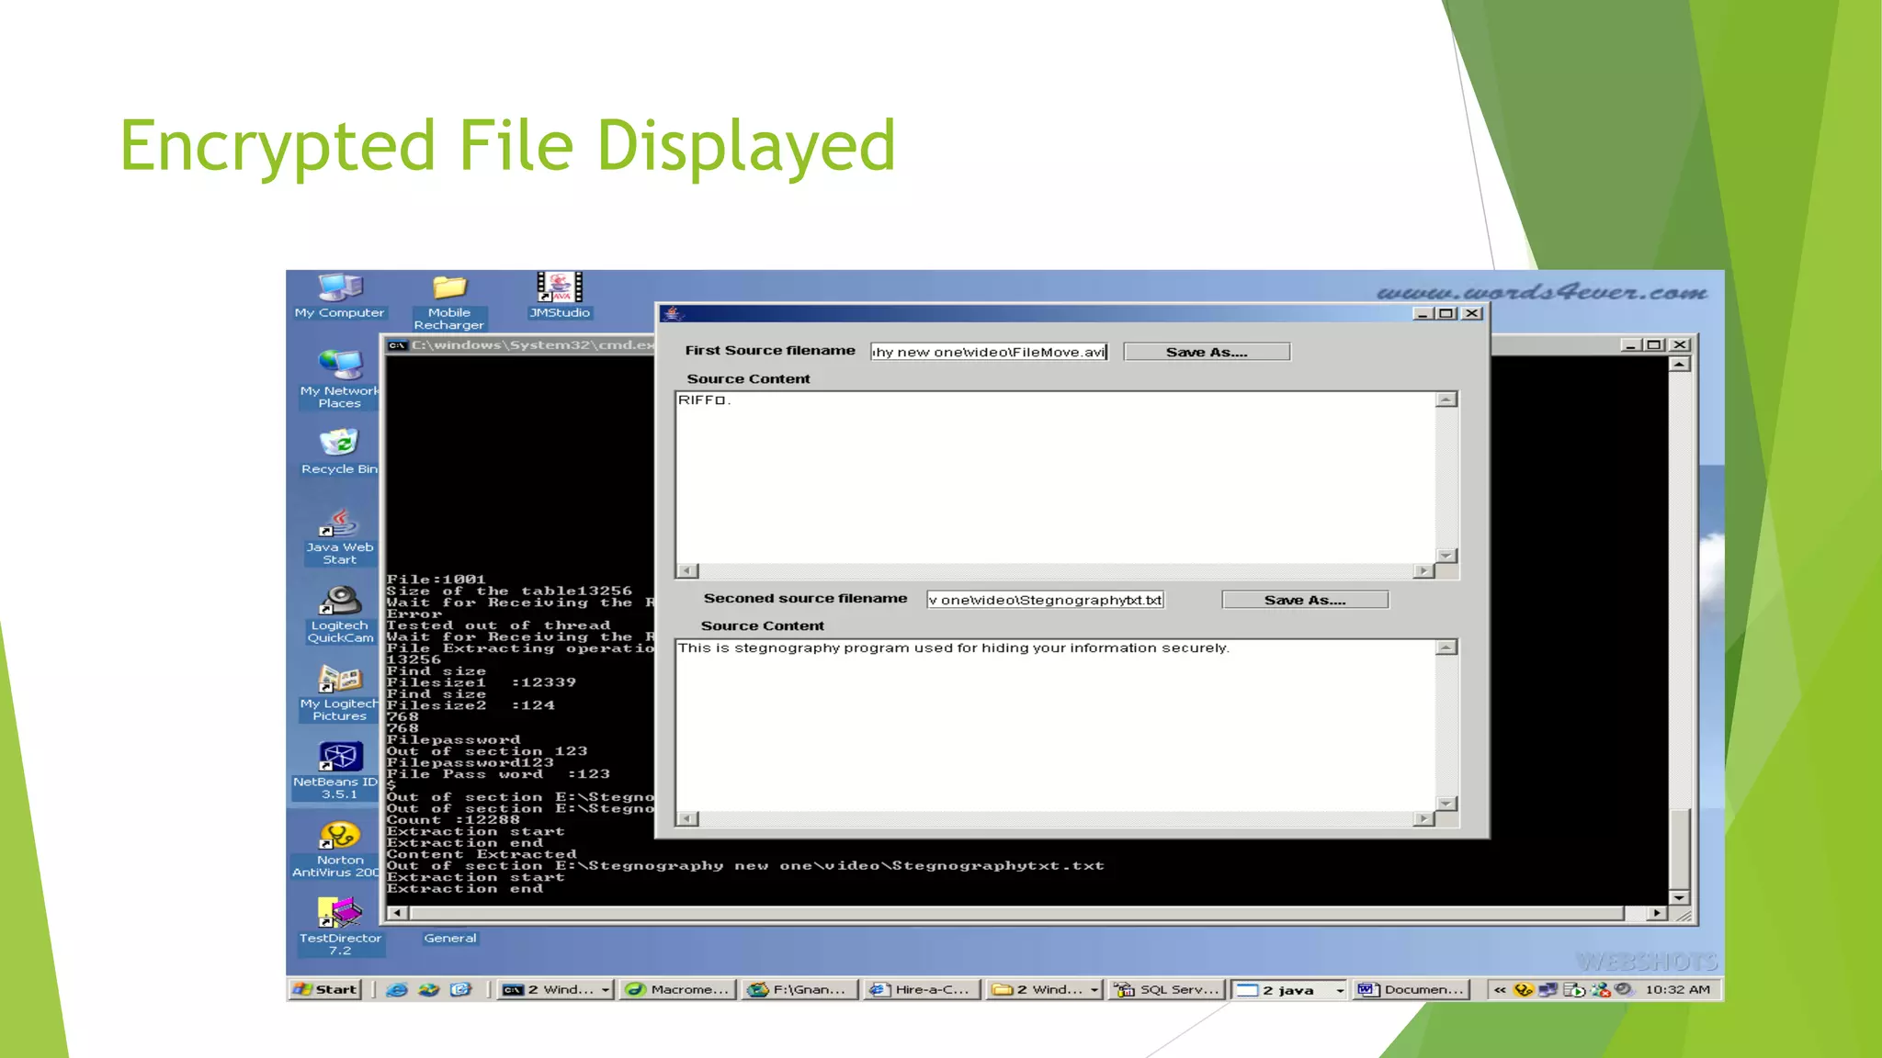Minimize the cmd.exe window
Viewport: 1882px width, 1058px height.
point(1631,344)
